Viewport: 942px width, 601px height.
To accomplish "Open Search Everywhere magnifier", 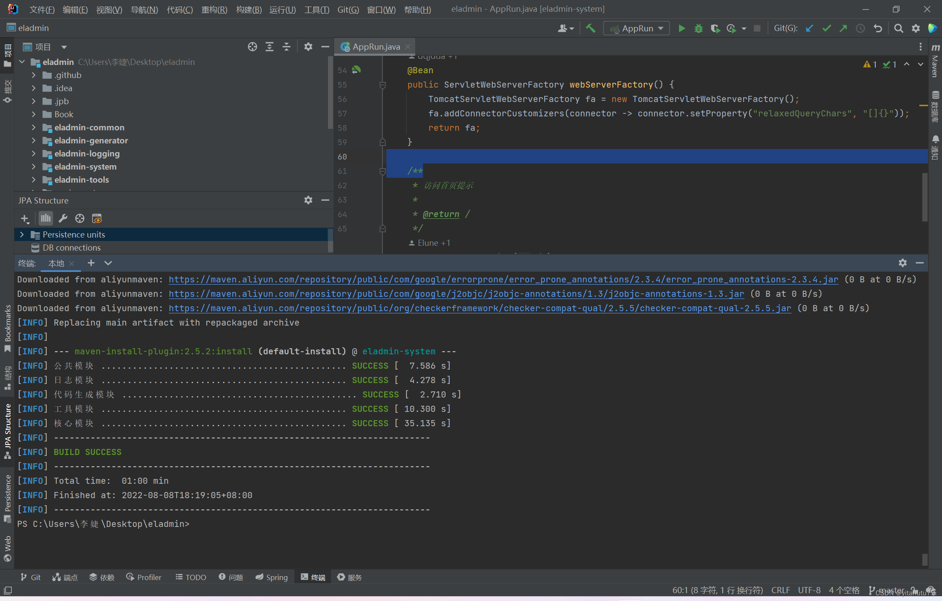I will (x=898, y=28).
